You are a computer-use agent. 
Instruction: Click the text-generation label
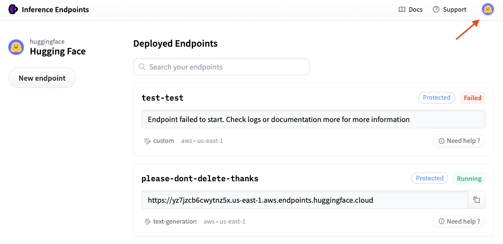click(175, 221)
